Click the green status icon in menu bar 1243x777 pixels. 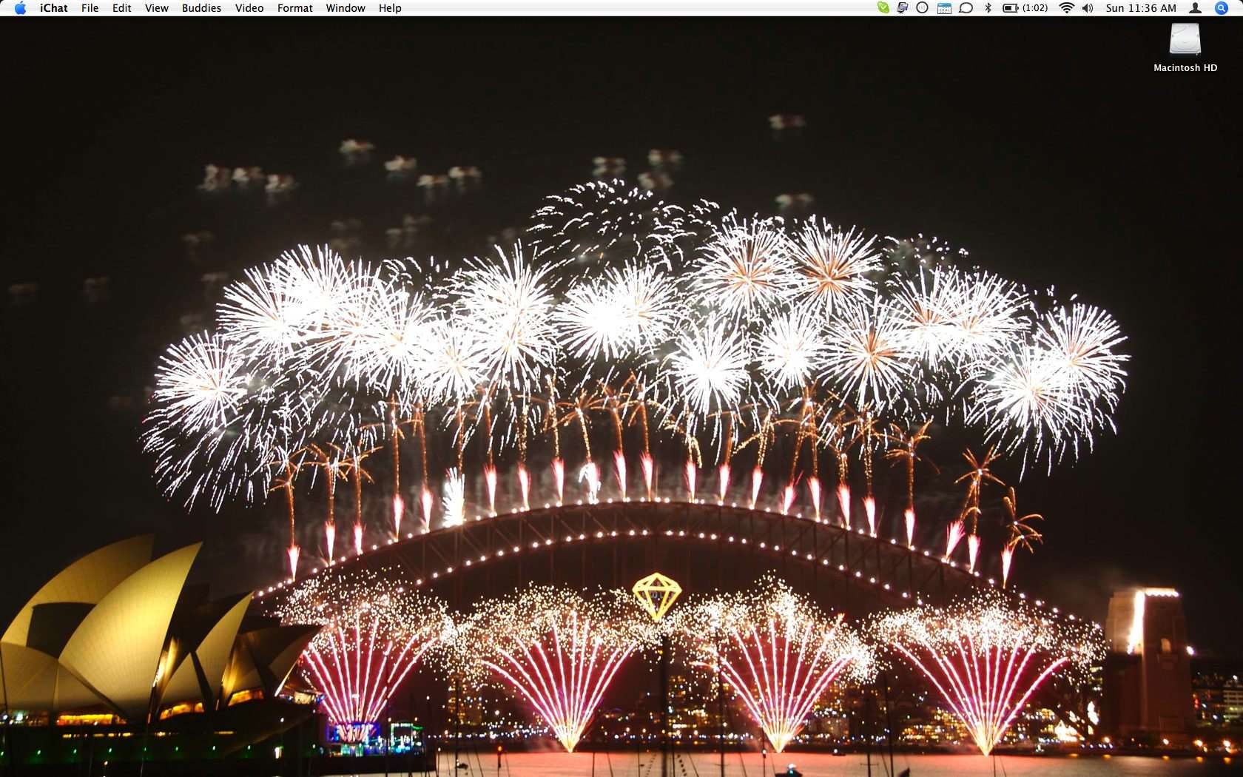tap(883, 8)
